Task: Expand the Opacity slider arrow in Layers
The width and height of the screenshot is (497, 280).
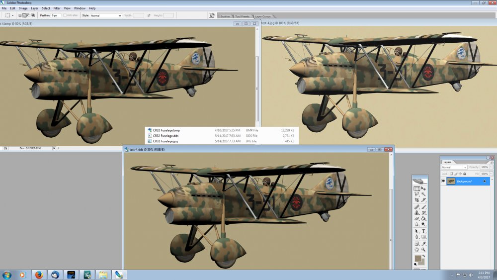Action: point(491,167)
